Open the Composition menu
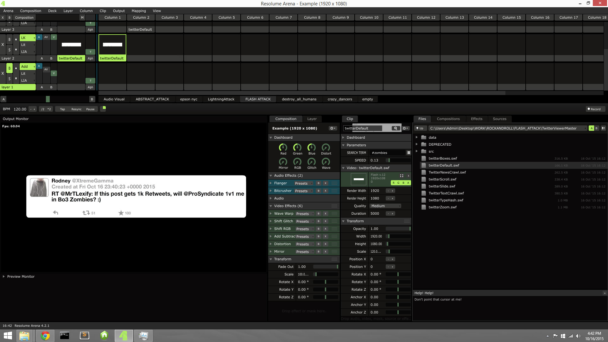Viewport: 608px width, 342px height. [x=31, y=11]
